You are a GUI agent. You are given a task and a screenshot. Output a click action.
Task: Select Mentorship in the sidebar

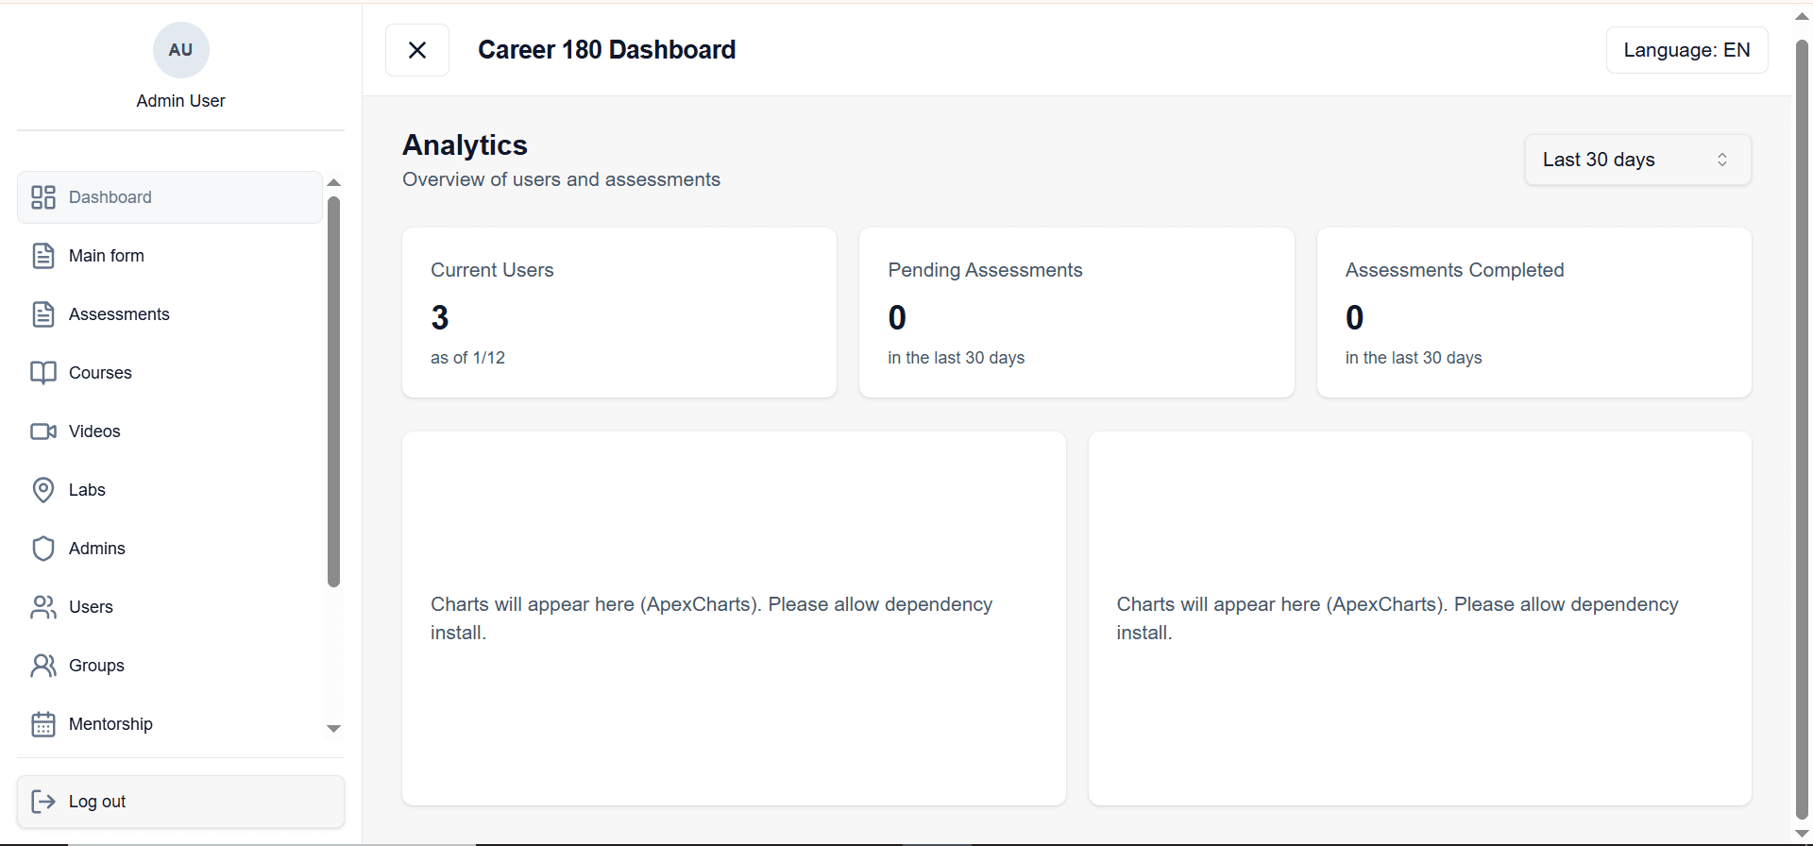click(170, 724)
